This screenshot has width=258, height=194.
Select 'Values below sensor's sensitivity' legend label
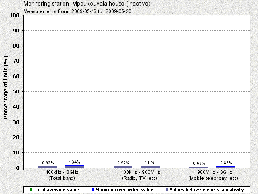tap(207, 190)
